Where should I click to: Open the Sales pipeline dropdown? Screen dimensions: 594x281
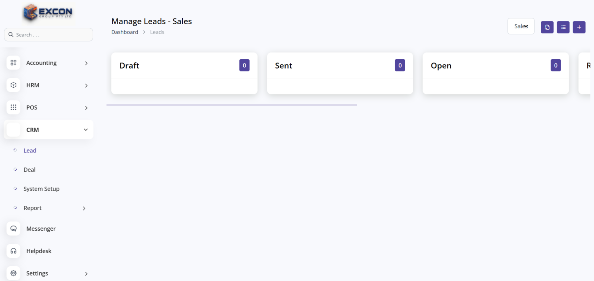[521, 26]
